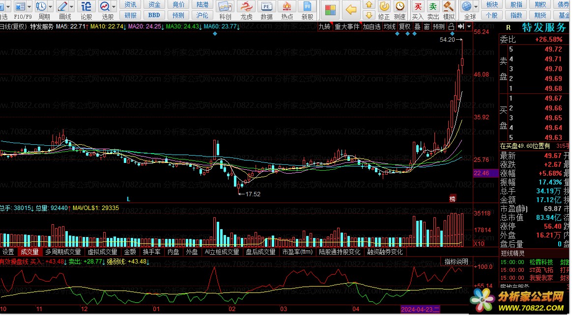
Task: Click the green 卖出 sell icon
Action: (x=433, y=6)
